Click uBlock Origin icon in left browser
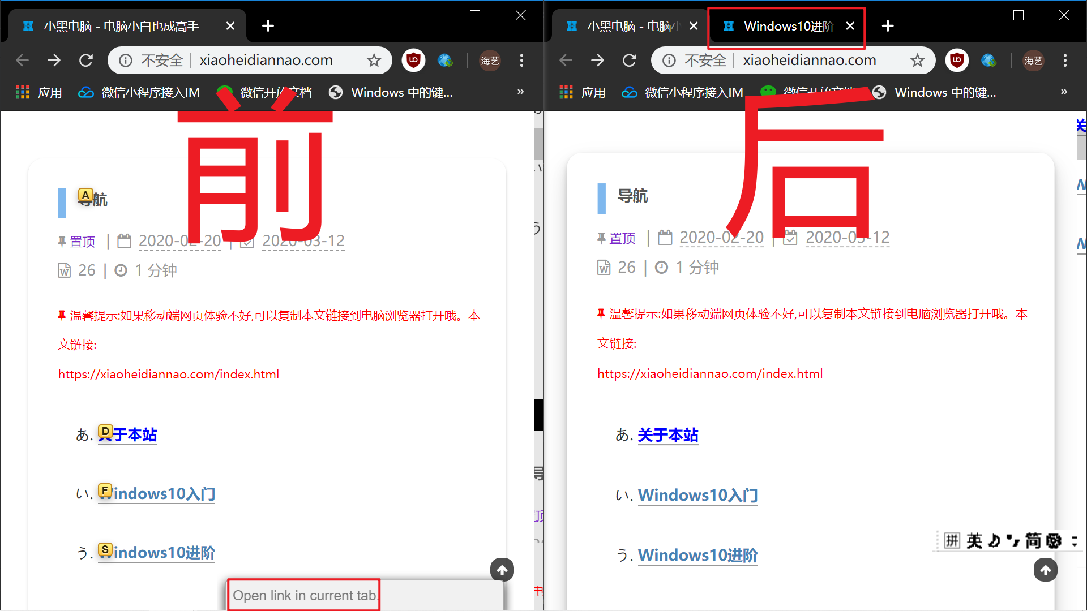Screen dimensions: 1087x611 [x=413, y=60]
